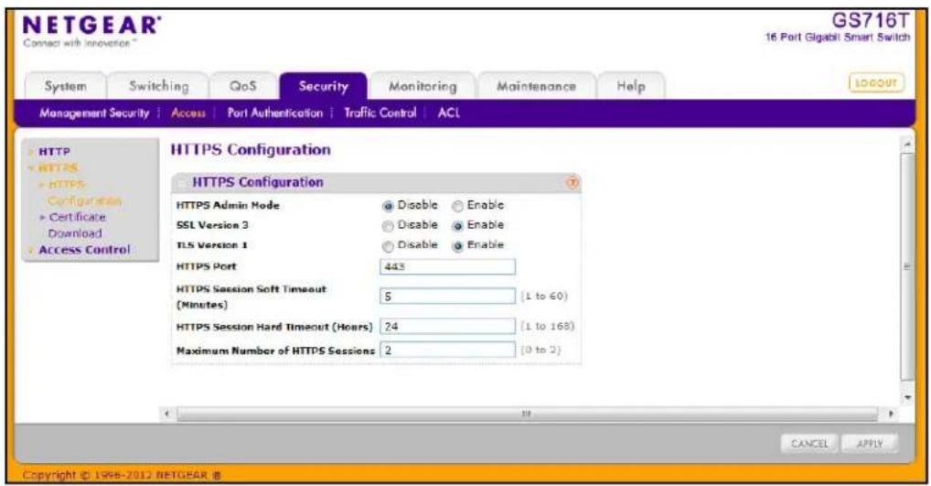Open the Security tab
931x486 pixels.
323,86
